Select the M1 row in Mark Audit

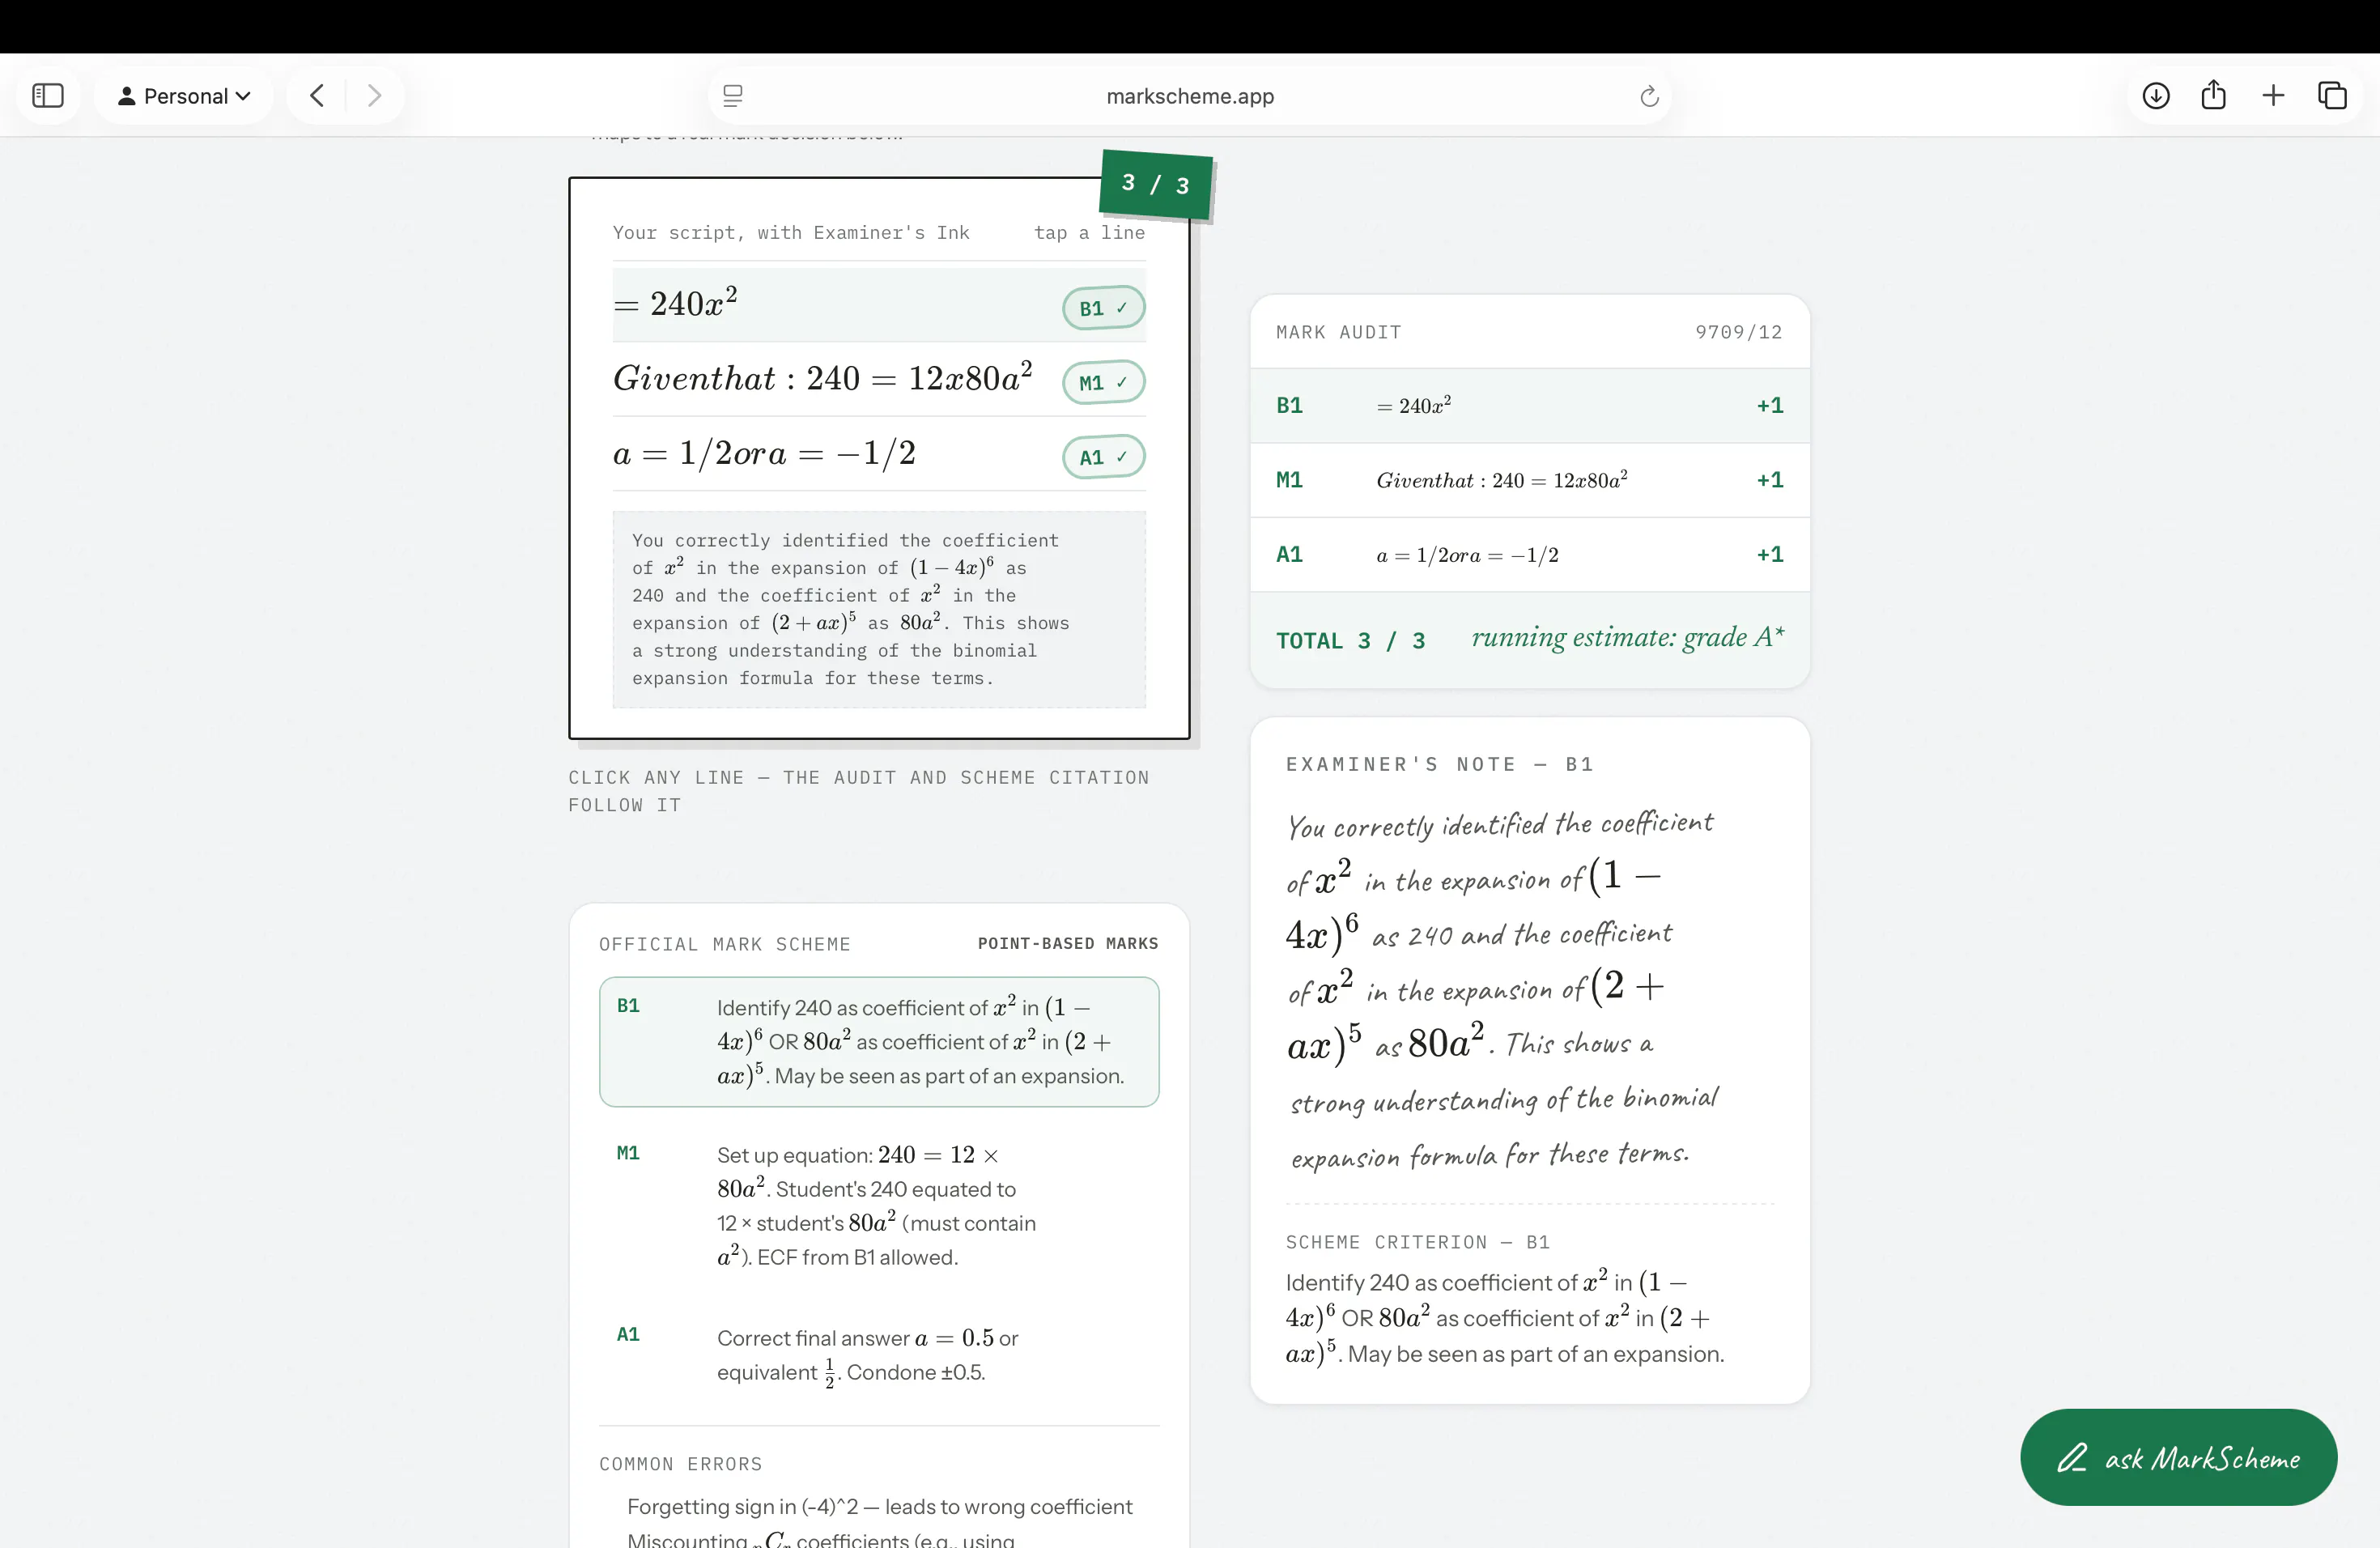coord(1529,480)
